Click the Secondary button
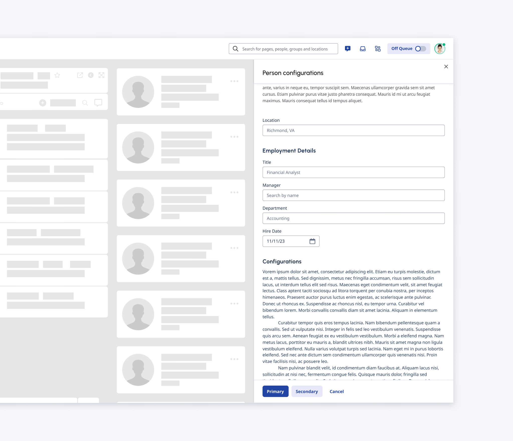The width and height of the screenshot is (513, 441). [x=307, y=391]
